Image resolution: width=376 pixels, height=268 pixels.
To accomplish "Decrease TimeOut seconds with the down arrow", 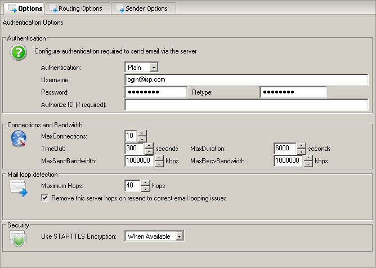I will coord(149,152).
